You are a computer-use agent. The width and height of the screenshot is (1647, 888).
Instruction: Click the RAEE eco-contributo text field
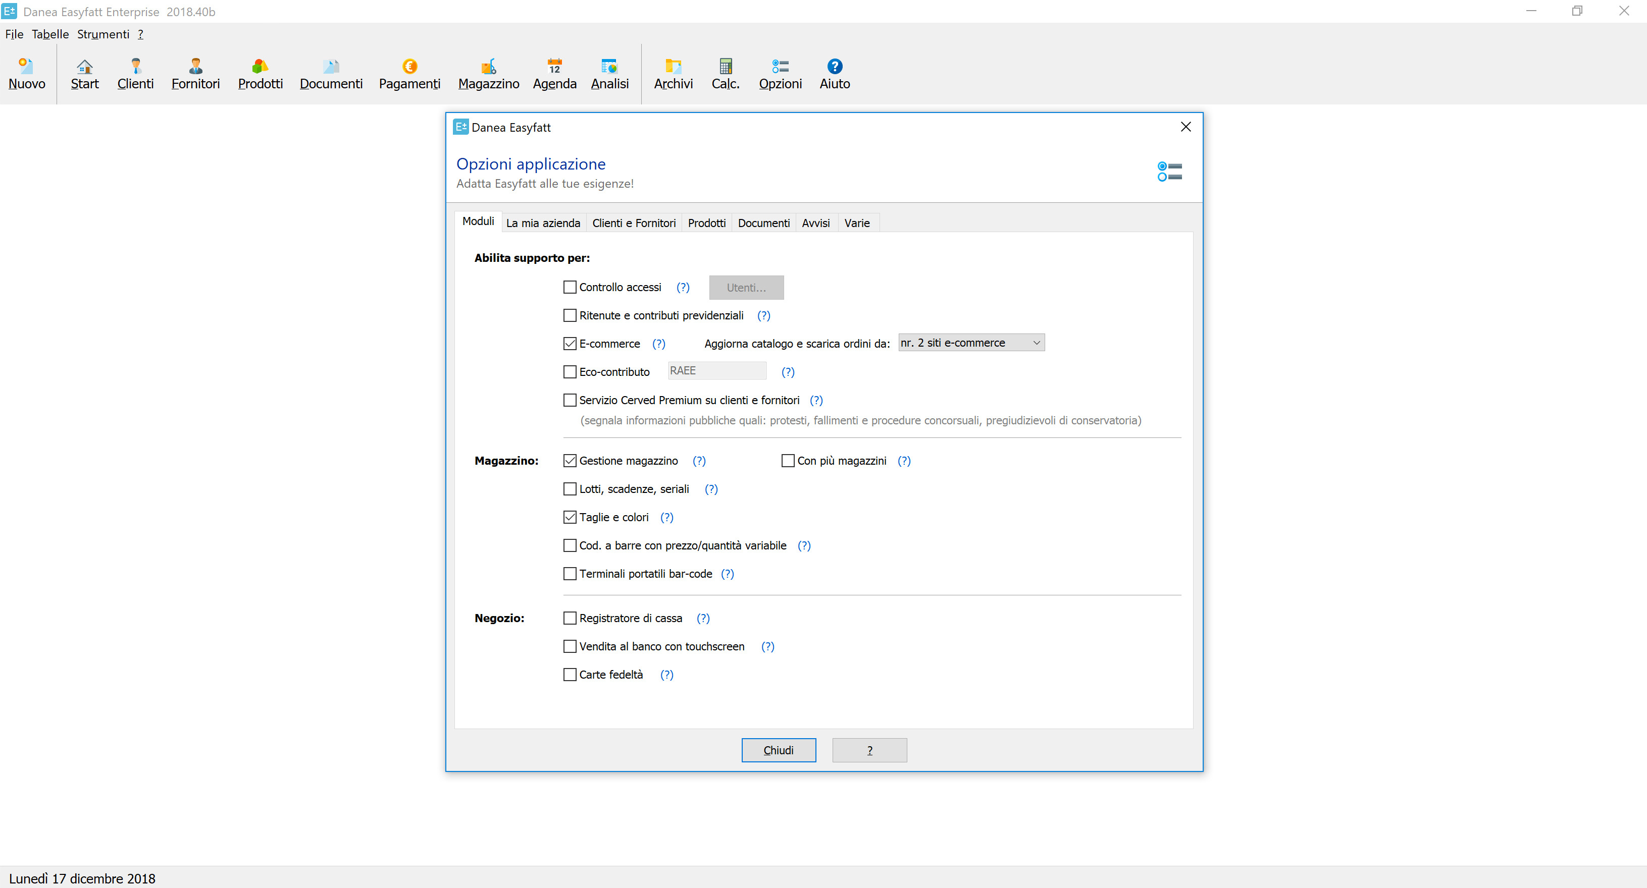(x=716, y=371)
